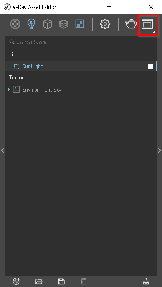Viewport: 162px width, 287px height.
Task: Click the sun icon beside SunLight
Action: 16,66
